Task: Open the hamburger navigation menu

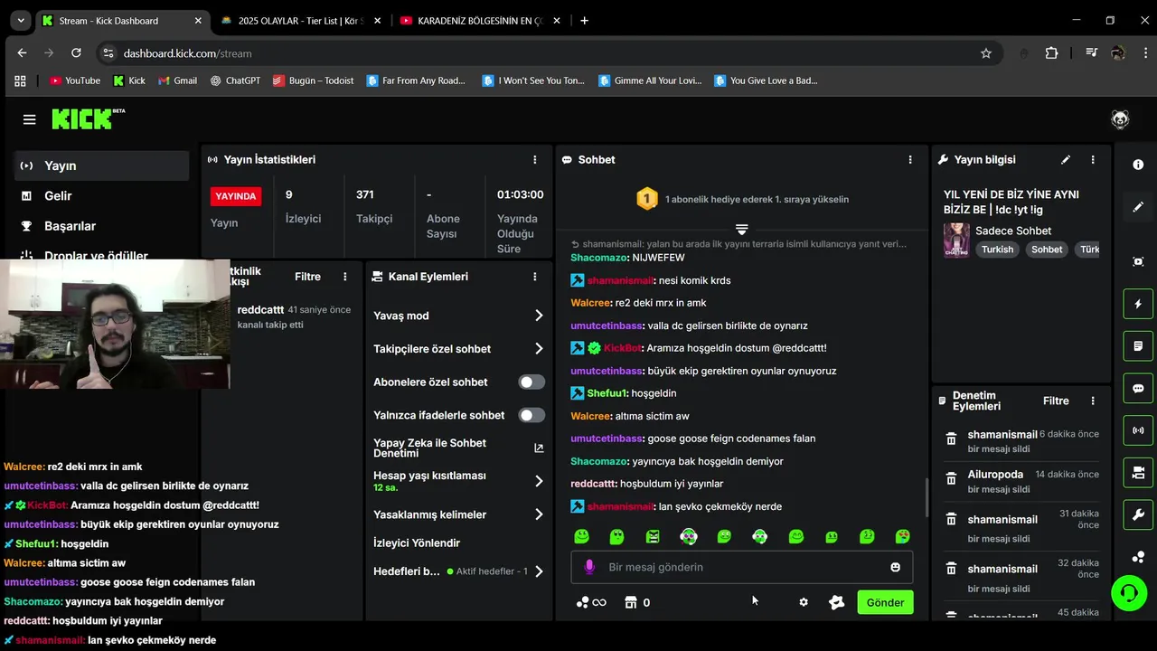Action: (29, 119)
